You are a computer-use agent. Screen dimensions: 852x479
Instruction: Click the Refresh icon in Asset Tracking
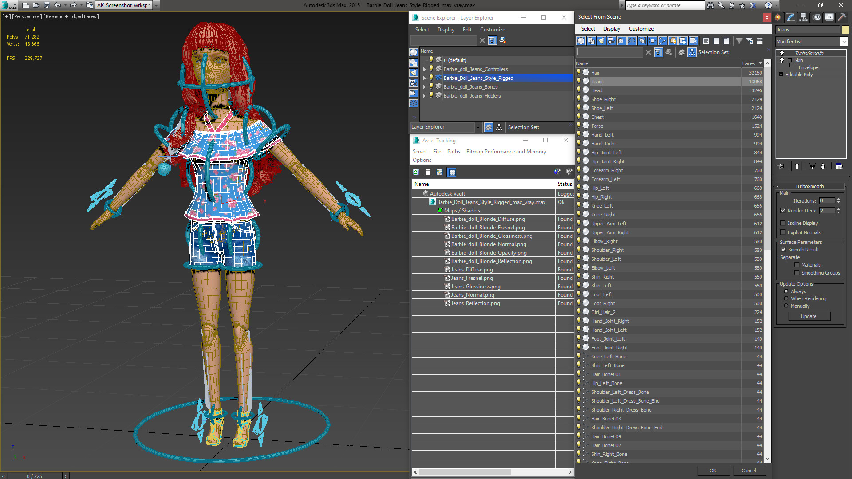click(x=416, y=172)
